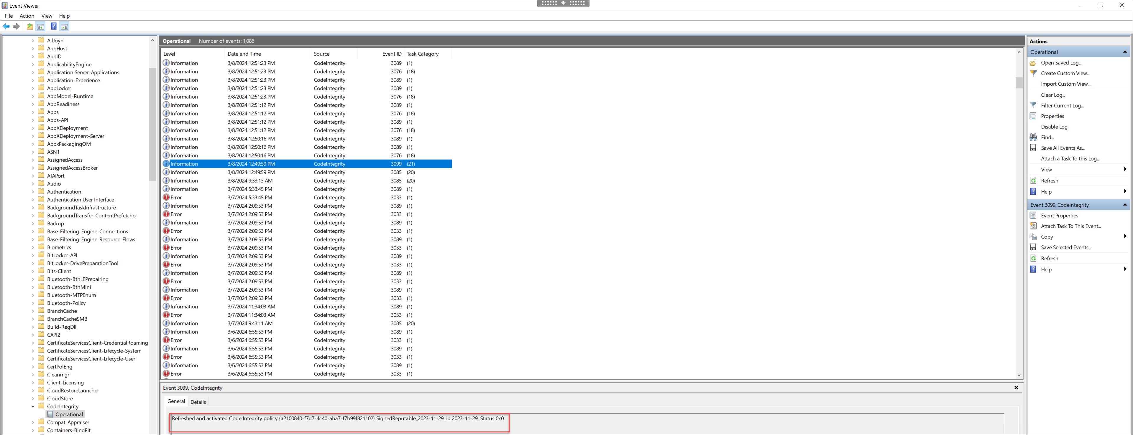Click Save Selected Events button

tap(1067, 247)
